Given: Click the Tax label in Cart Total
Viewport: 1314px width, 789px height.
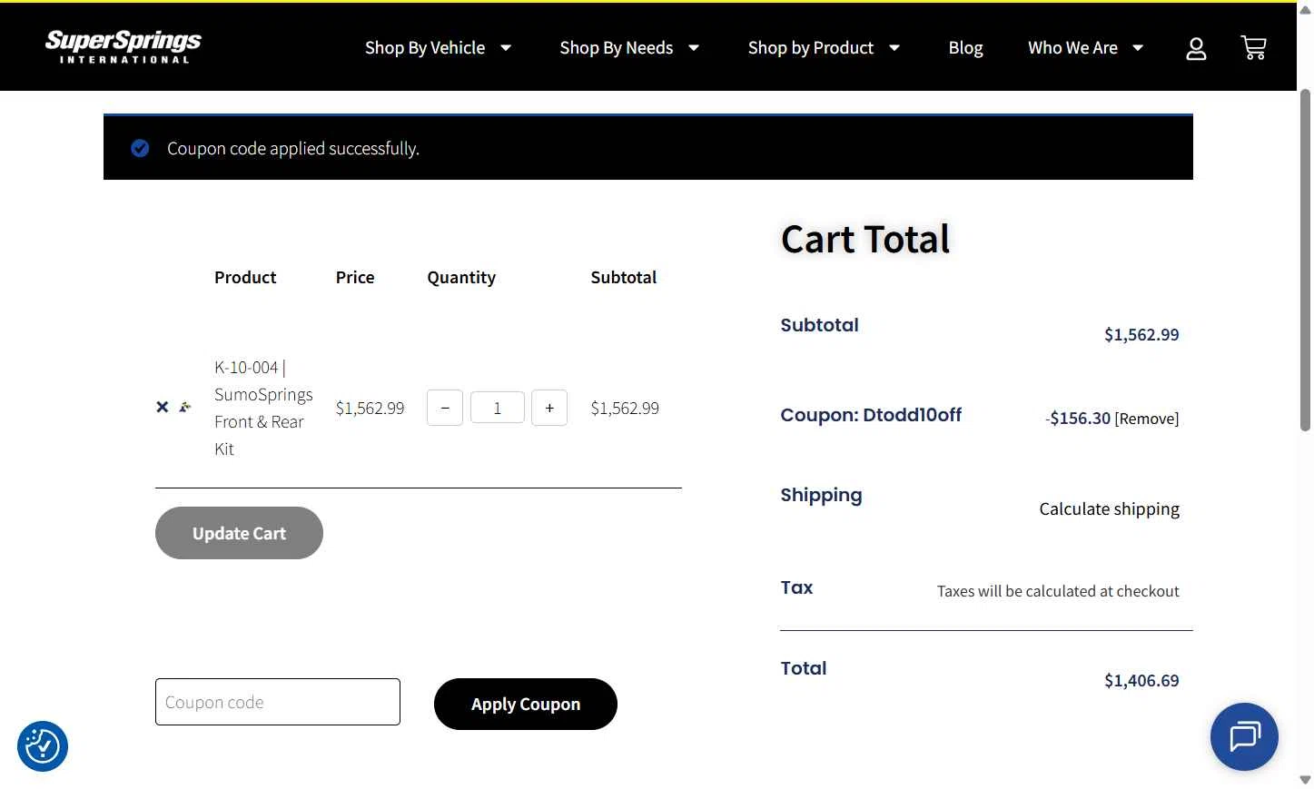Looking at the screenshot, I should pyautogui.click(x=796, y=587).
